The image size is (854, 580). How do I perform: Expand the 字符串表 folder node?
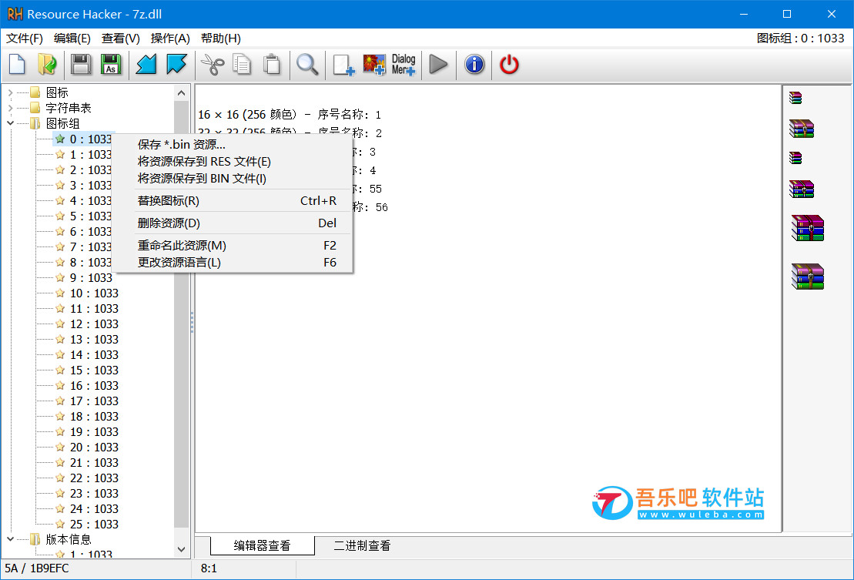click(x=10, y=108)
